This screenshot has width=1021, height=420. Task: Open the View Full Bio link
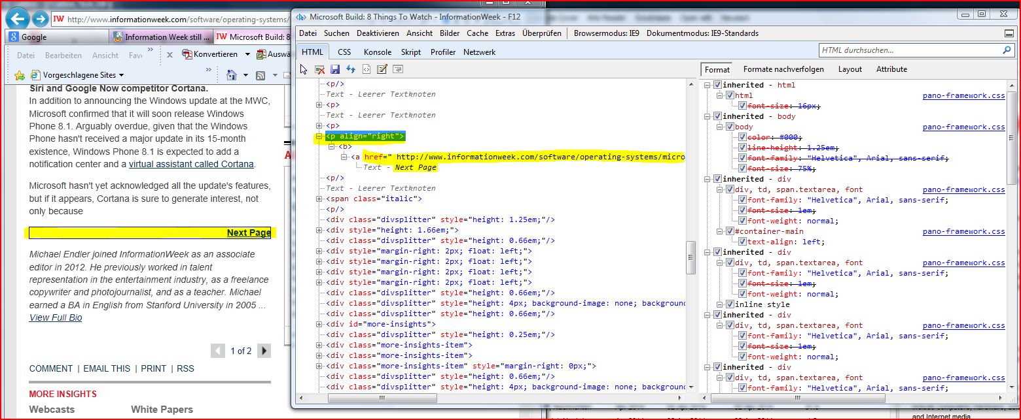coord(56,318)
